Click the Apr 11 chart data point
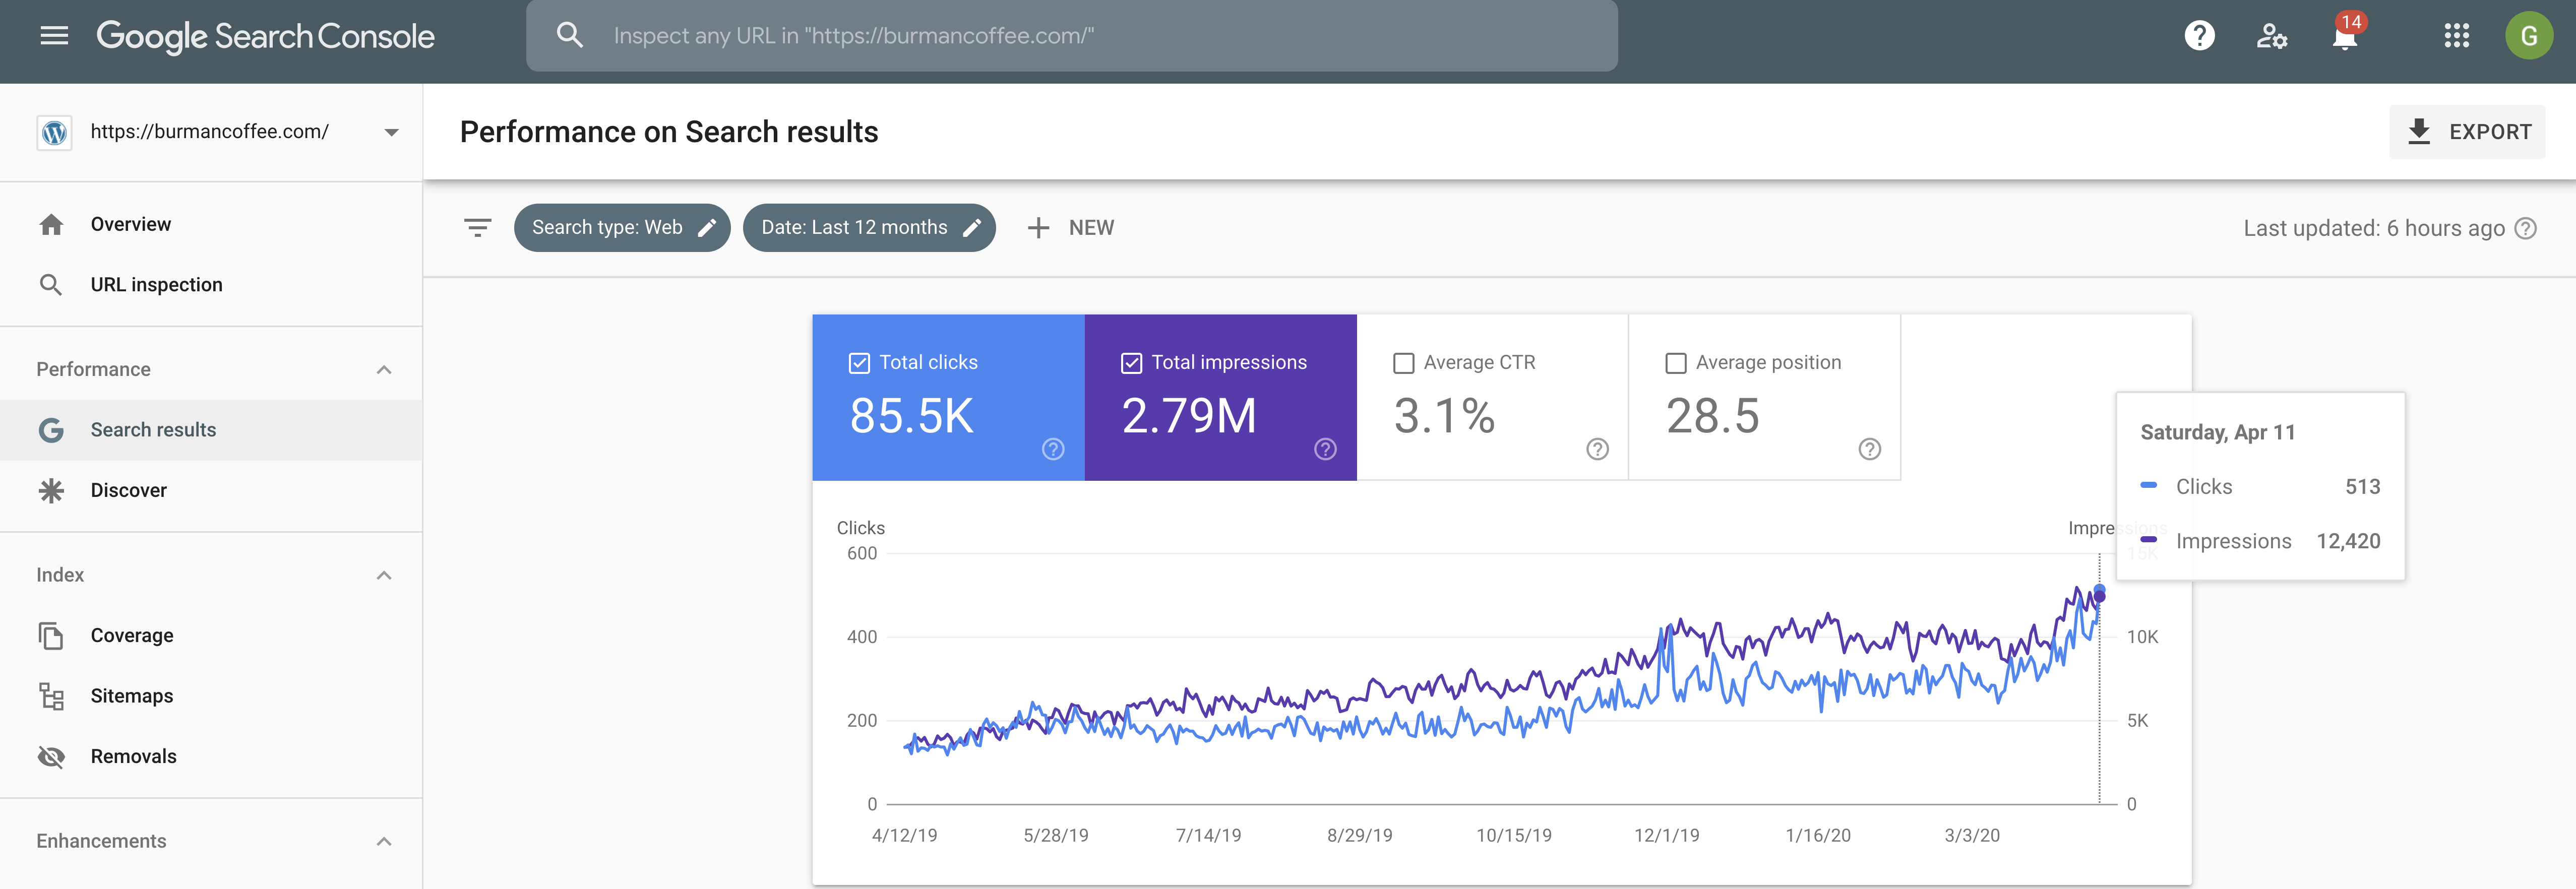The image size is (2576, 889). pos(2099,593)
